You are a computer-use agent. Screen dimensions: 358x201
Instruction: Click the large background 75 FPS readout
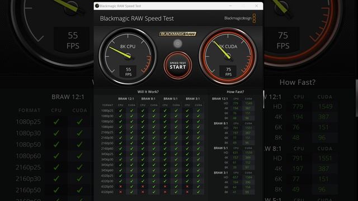(x=283, y=40)
